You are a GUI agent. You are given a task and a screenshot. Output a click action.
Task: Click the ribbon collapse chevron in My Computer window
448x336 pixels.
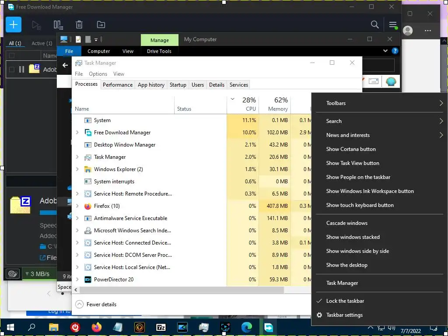tap(385, 51)
